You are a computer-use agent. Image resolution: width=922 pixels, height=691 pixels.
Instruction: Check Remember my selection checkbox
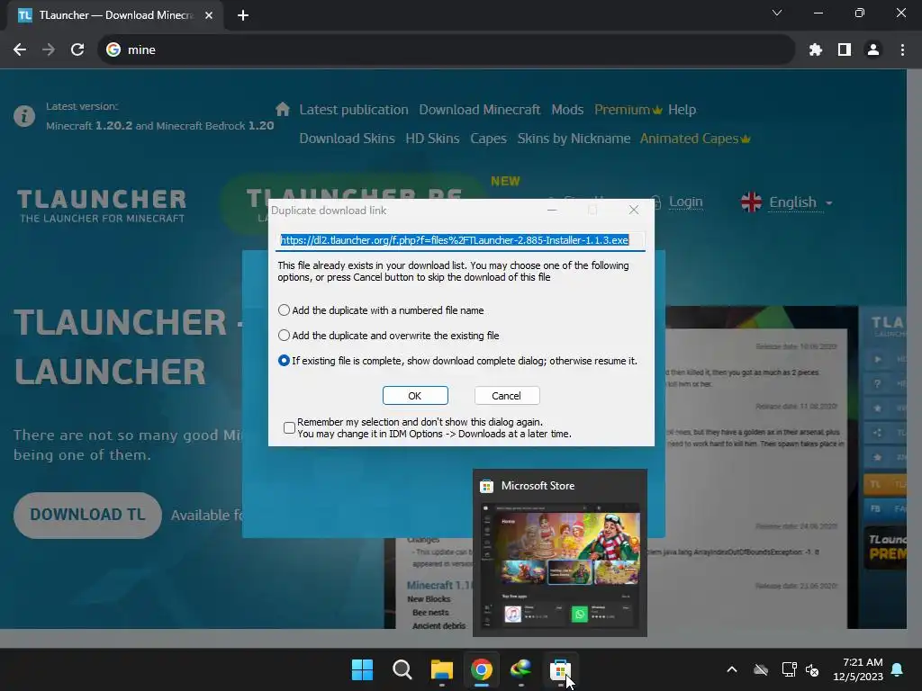[x=289, y=427]
